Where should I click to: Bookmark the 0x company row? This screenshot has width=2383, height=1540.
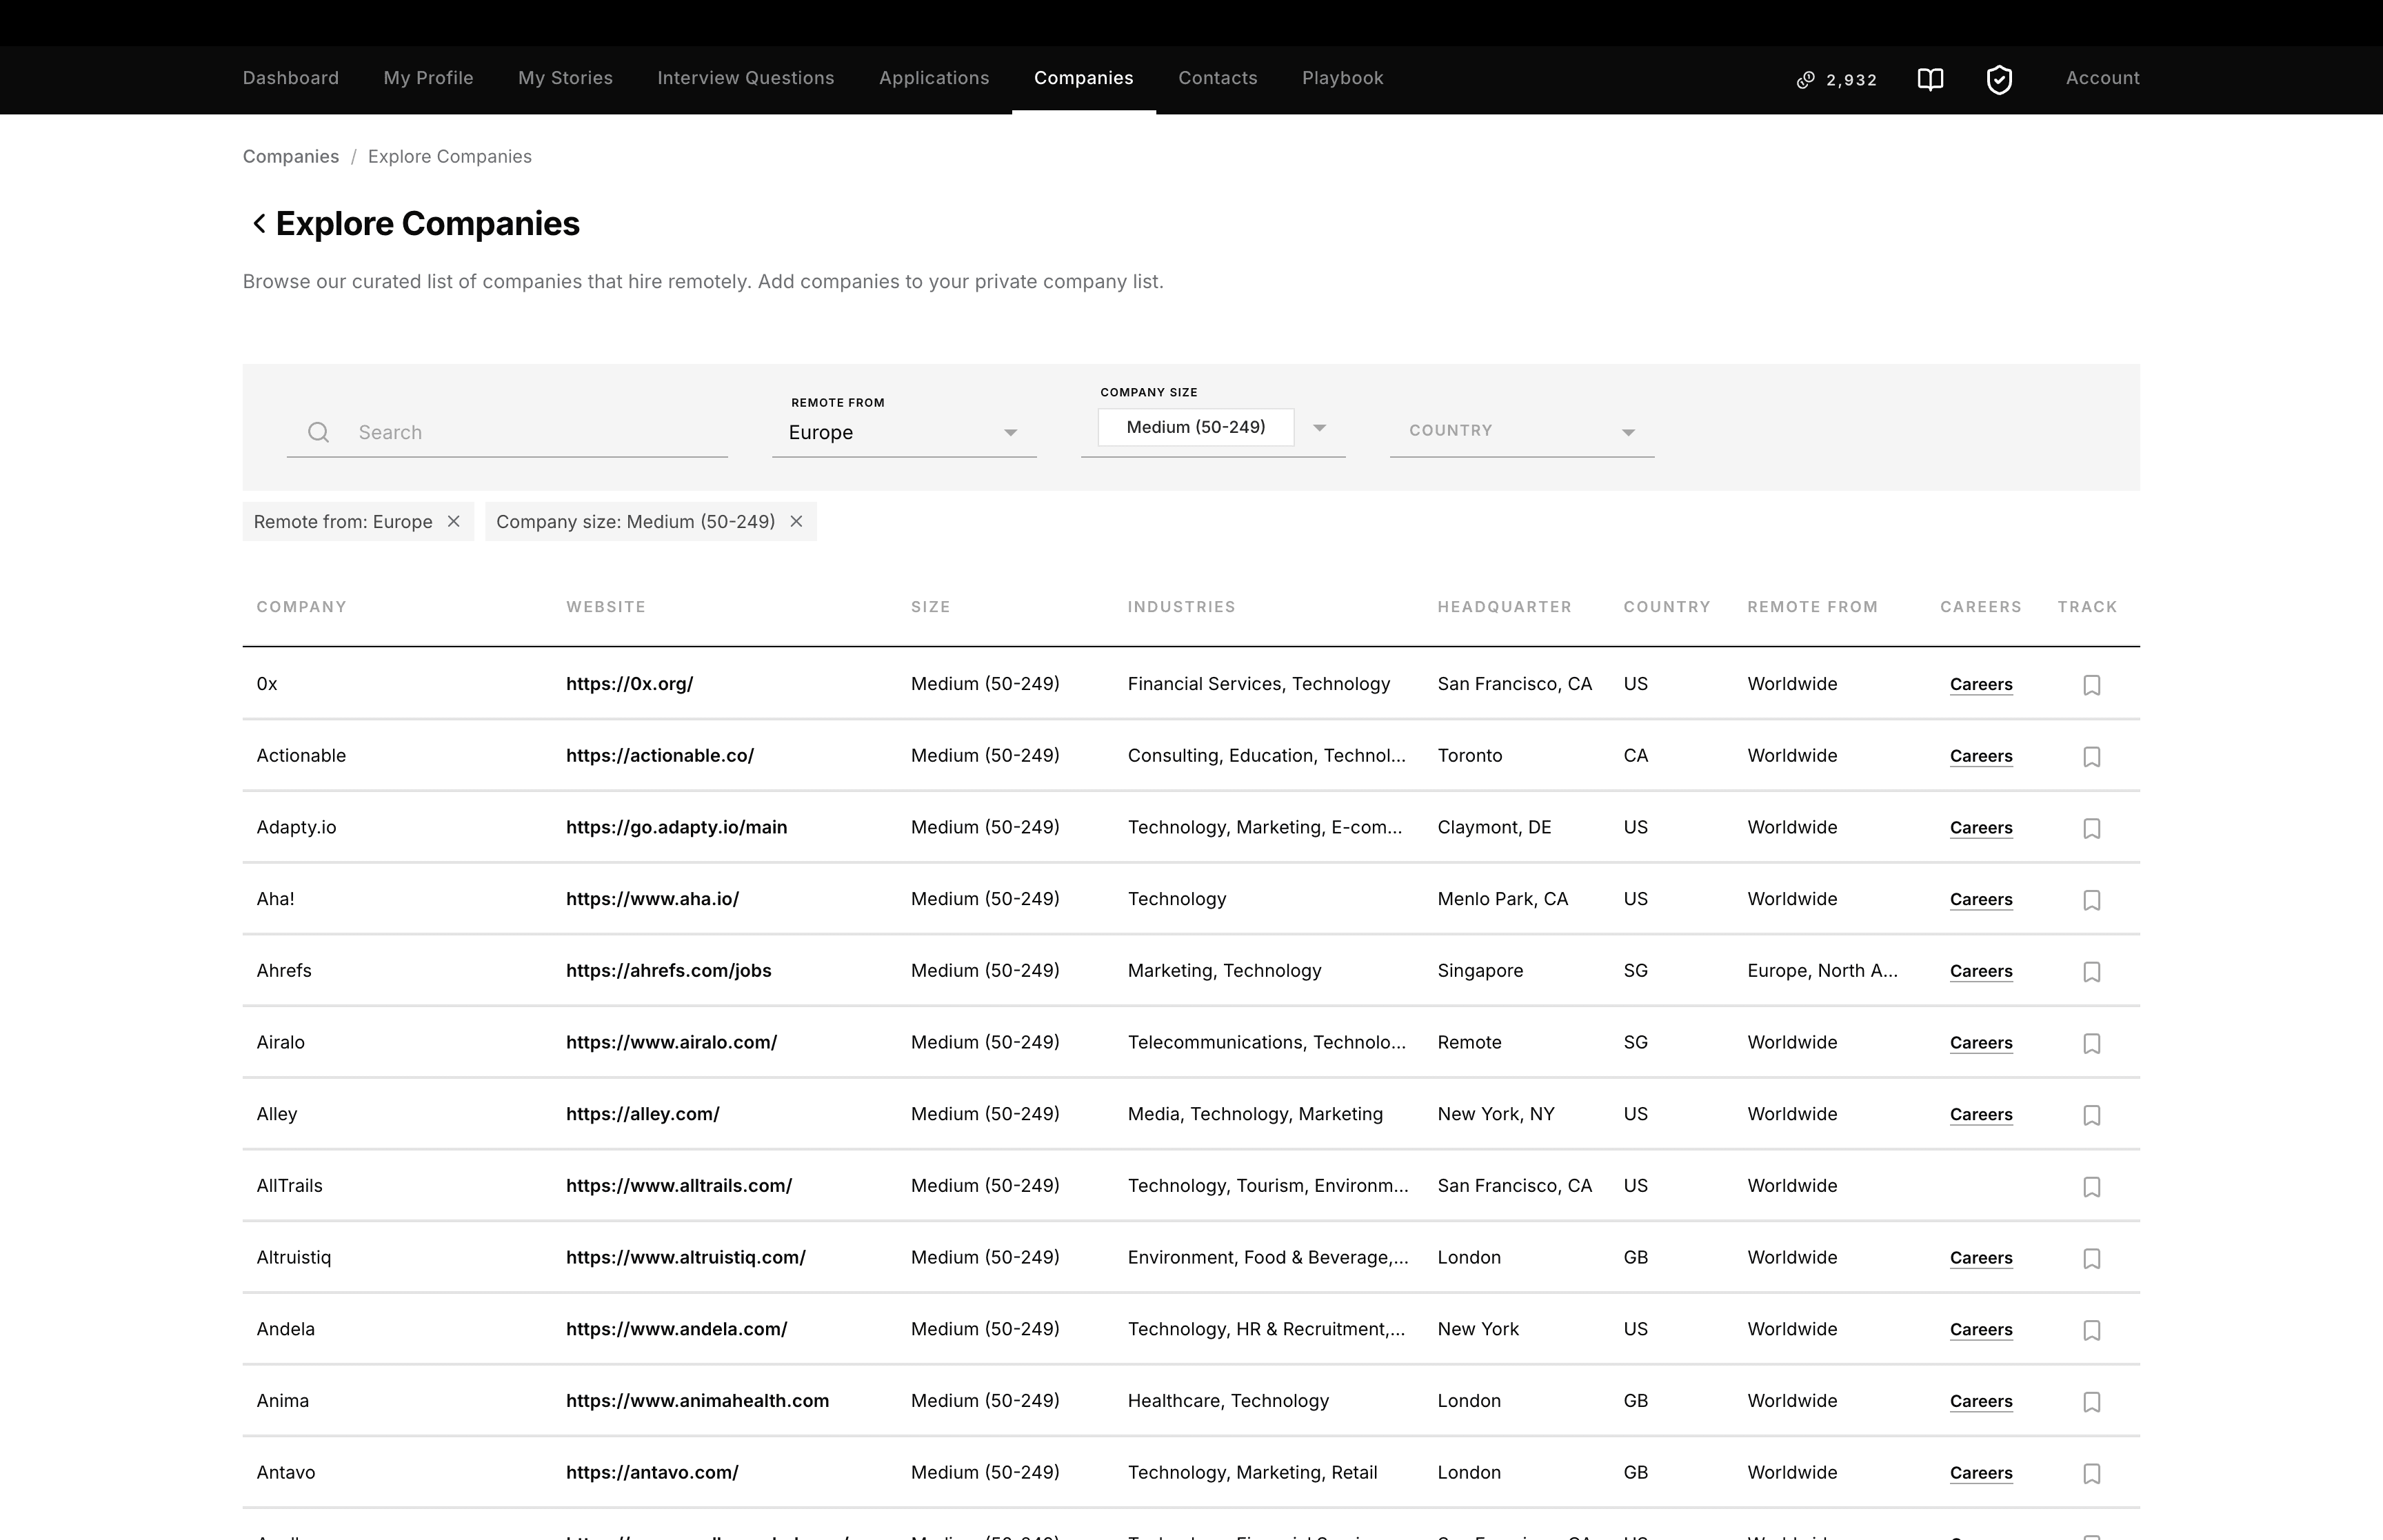(x=2091, y=685)
